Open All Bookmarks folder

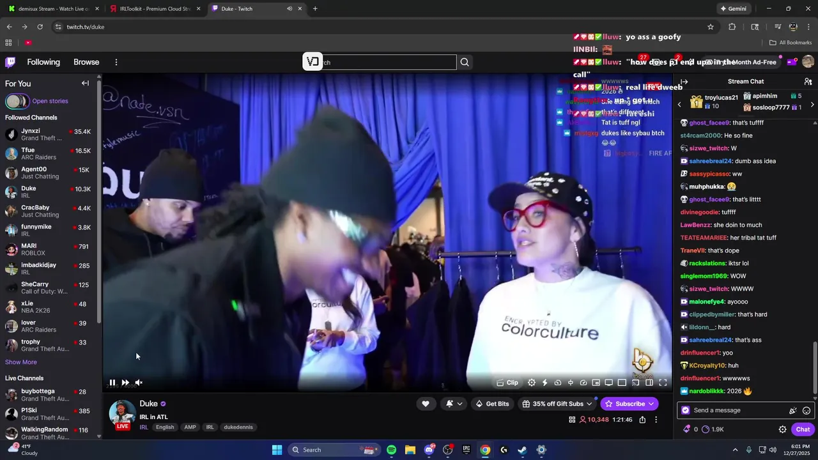(791, 43)
